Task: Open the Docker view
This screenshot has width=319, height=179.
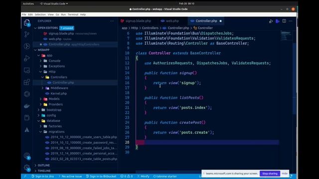Action: click(27, 106)
